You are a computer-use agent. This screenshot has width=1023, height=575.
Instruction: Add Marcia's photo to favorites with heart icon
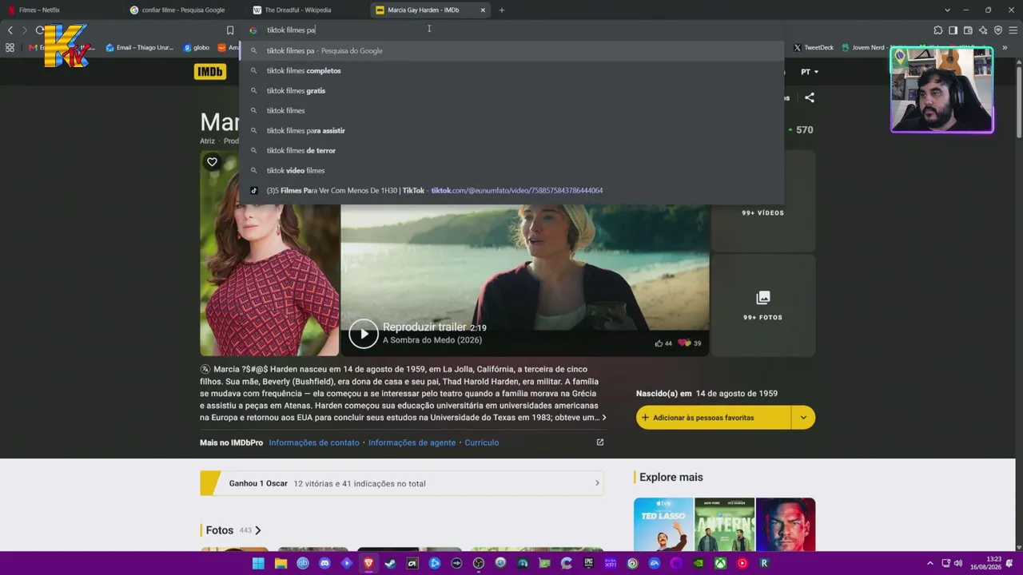pyautogui.click(x=212, y=162)
